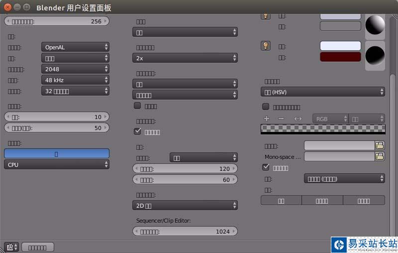Pick the dark red color swatch
The image size is (398, 253).
click(x=340, y=57)
